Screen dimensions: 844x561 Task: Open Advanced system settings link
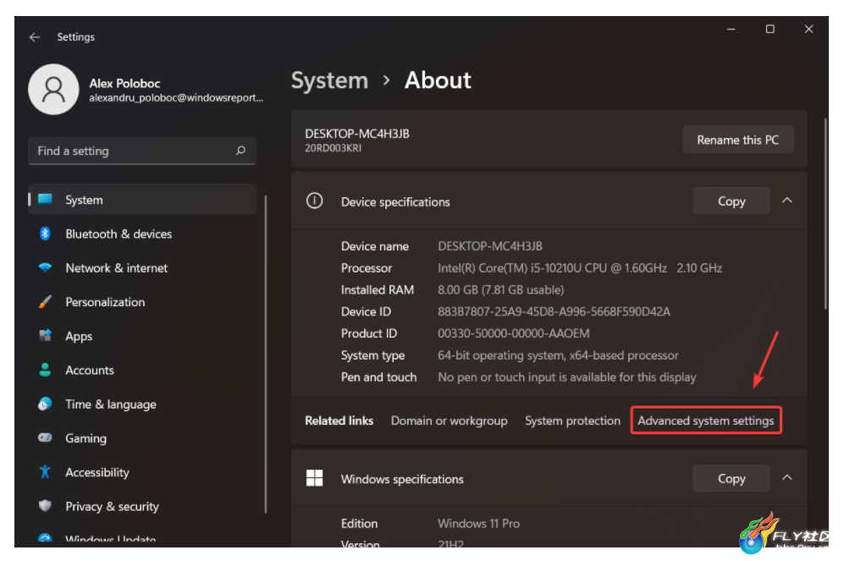706,421
